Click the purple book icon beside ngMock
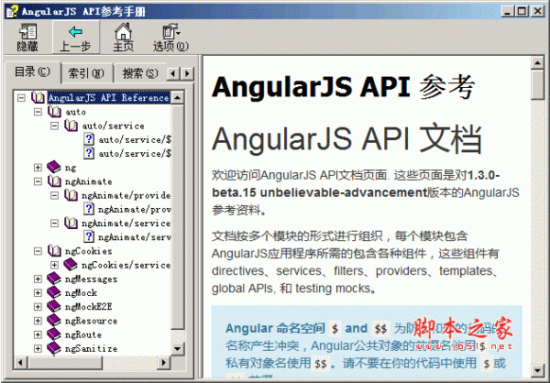Screen dimensions: 550x383 pyautogui.click(x=54, y=292)
